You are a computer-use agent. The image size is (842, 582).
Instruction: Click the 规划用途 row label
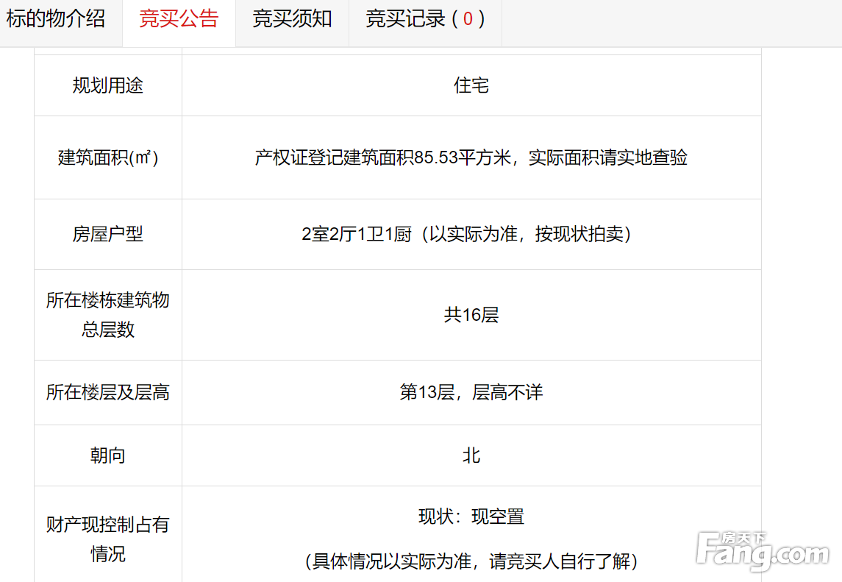click(108, 86)
